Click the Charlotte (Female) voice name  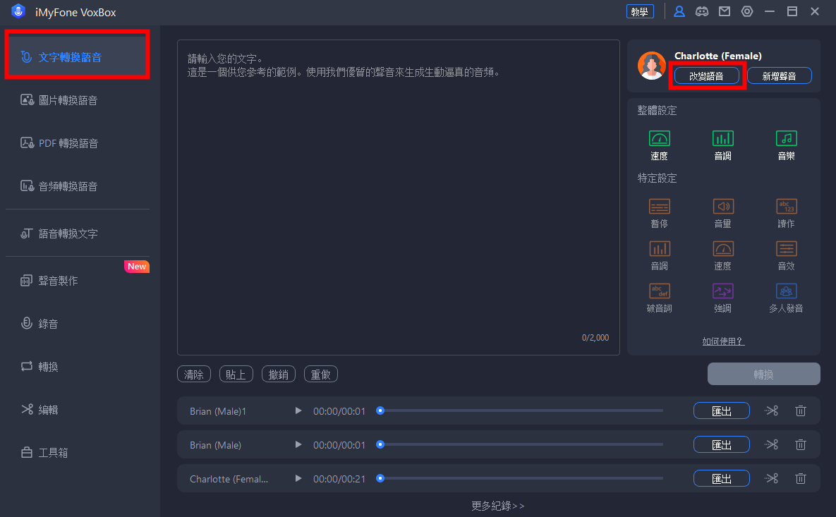tap(717, 56)
